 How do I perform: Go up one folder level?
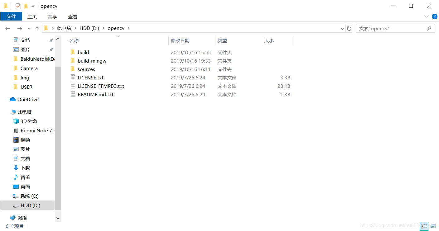37,28
